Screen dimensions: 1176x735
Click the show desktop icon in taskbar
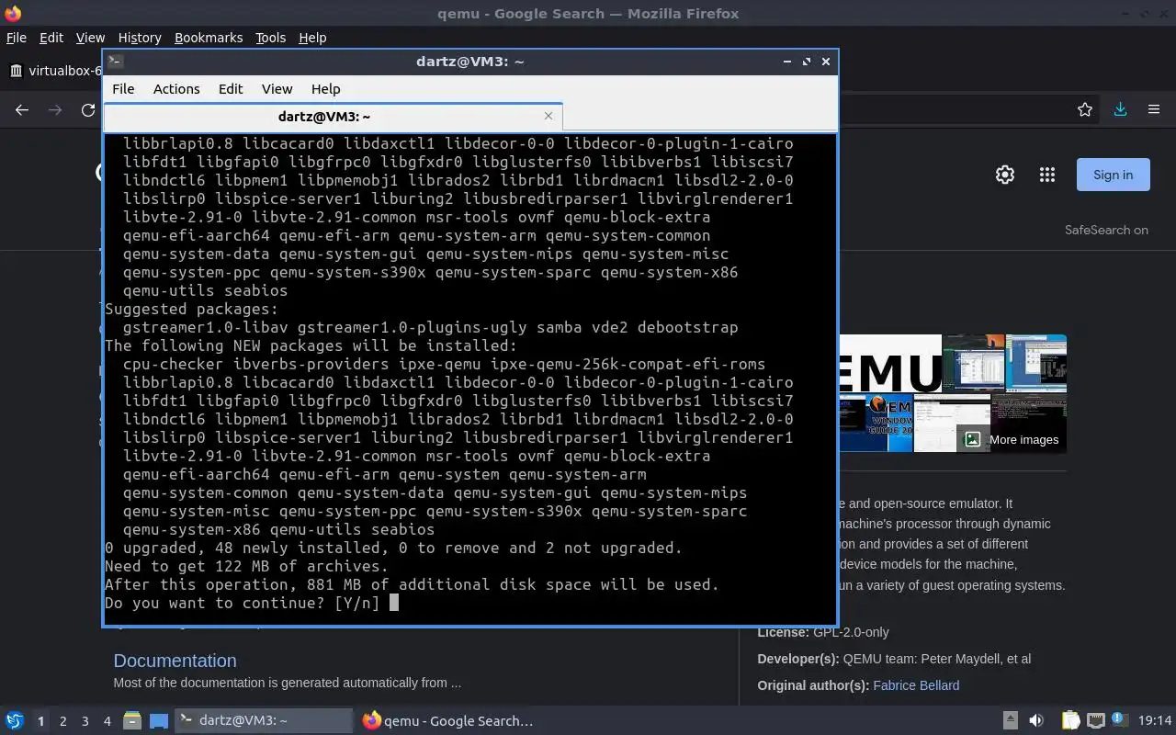159,721
